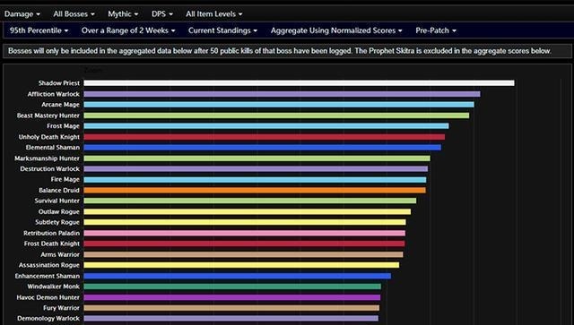Click the Fire Mage label

click(x=65, y=179)
